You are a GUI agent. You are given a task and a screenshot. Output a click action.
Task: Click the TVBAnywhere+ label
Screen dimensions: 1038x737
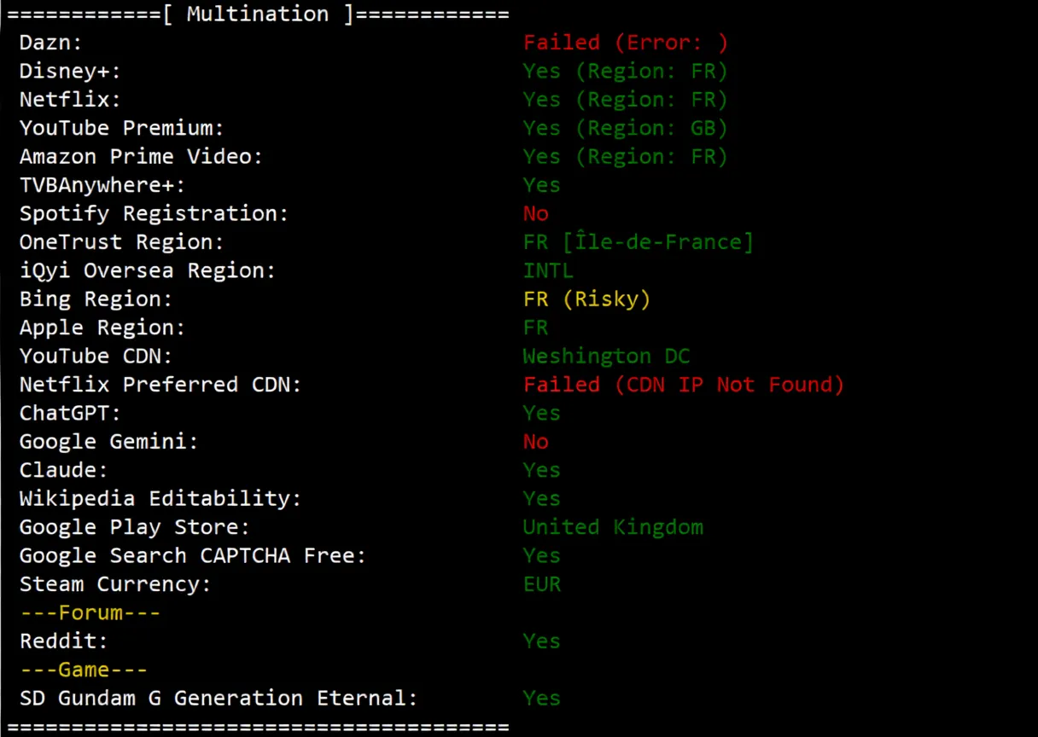click(102, 185)
